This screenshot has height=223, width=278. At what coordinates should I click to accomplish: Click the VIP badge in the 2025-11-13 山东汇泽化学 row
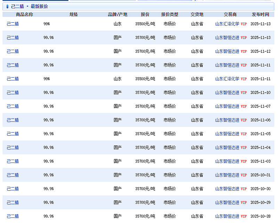coord(244,24)
